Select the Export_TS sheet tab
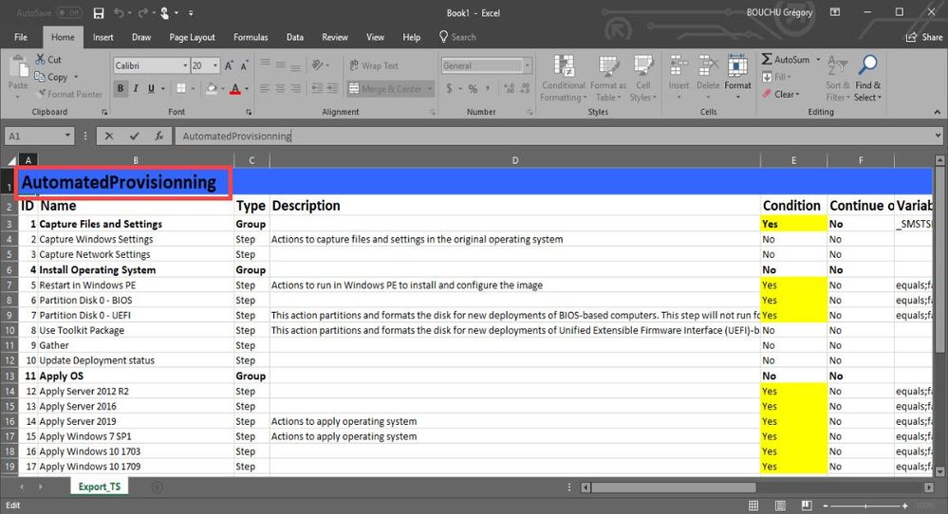 [99, 486]
